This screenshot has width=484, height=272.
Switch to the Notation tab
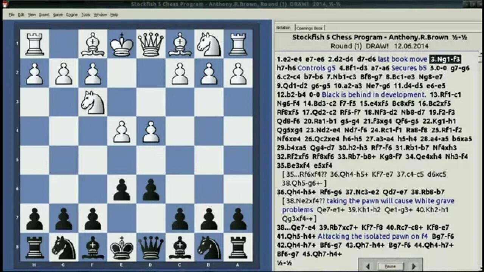(284, 28)
